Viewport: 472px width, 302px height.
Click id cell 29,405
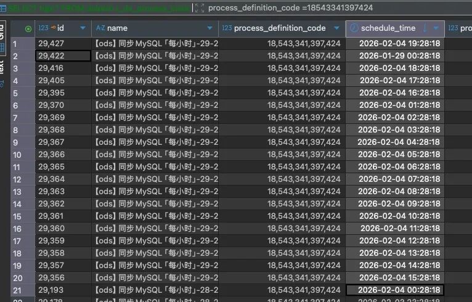click(x=63, y=81)
